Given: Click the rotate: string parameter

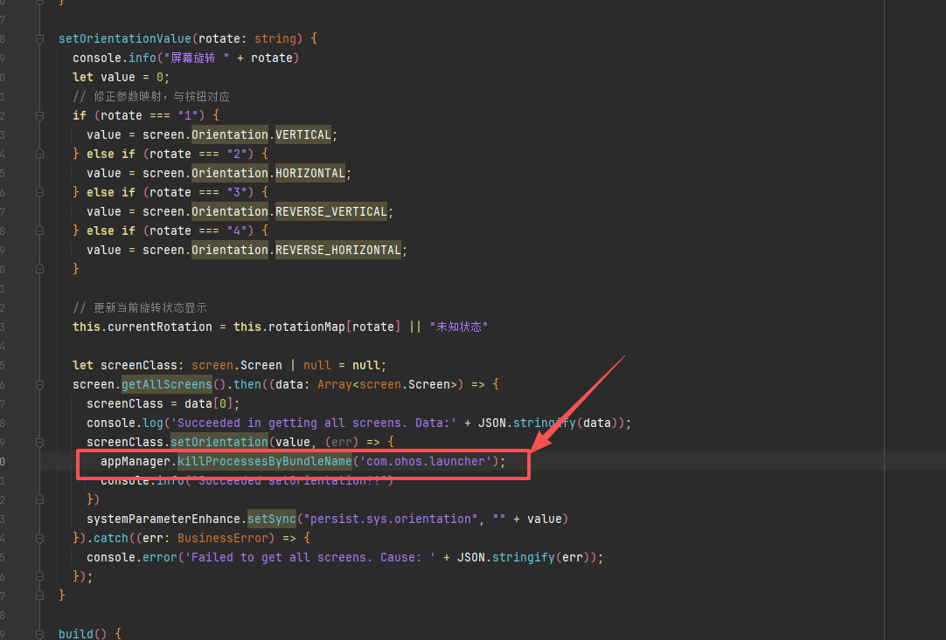Looking at the screenshot, I should (247, 38).
